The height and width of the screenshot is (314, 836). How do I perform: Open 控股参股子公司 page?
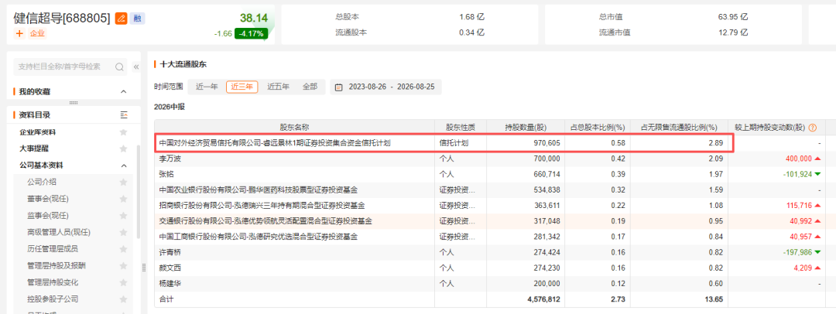click(52, 299)
